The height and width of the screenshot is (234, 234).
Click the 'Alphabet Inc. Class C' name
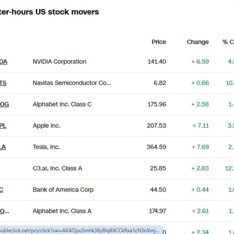click(x=62, y=104)
